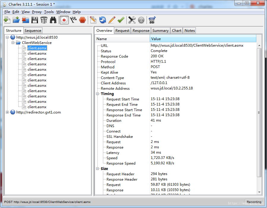Click the Charles icon in the title bar

[x=5, y=4]
